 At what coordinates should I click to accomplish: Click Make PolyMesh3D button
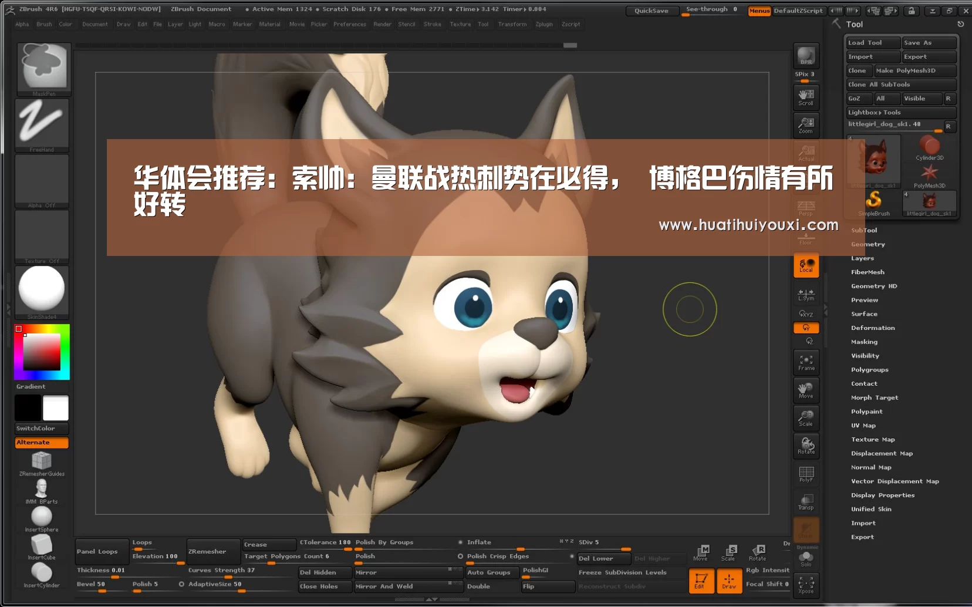click(x=916, y=70)
